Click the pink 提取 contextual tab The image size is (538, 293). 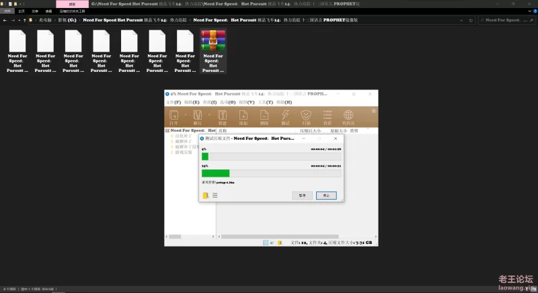[72, 4]
